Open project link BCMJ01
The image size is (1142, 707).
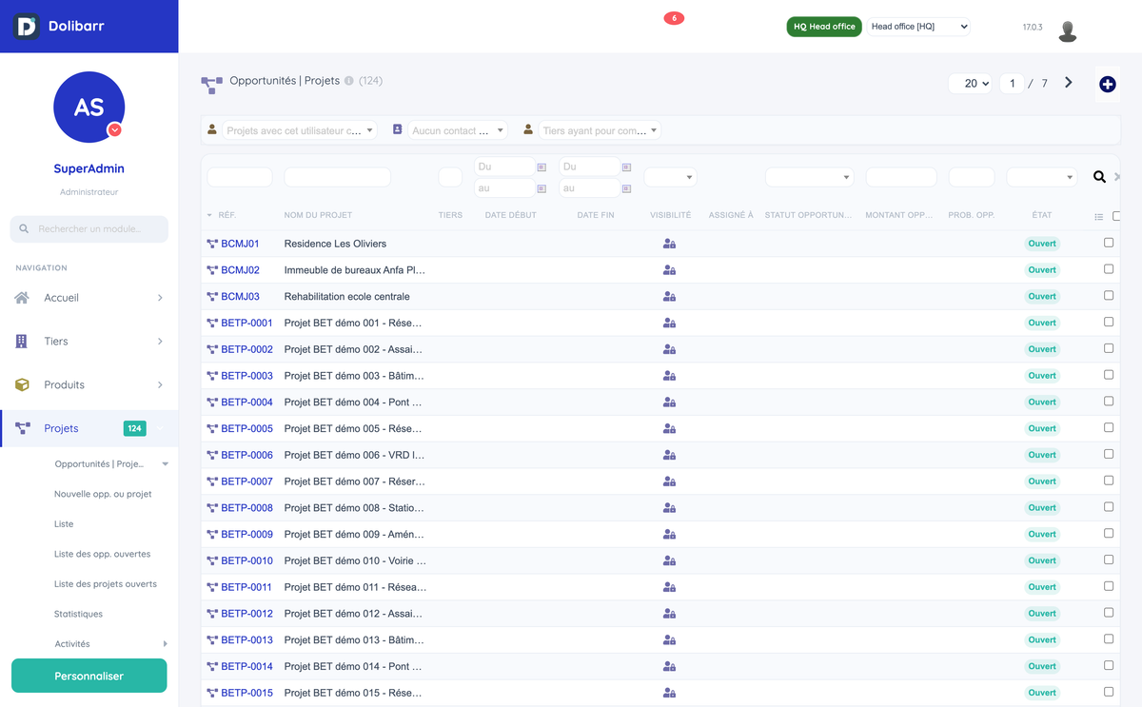[240, 244]
